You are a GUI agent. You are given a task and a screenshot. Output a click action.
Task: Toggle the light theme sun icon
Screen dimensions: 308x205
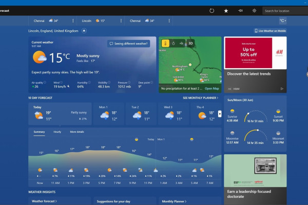pos(254,11)
